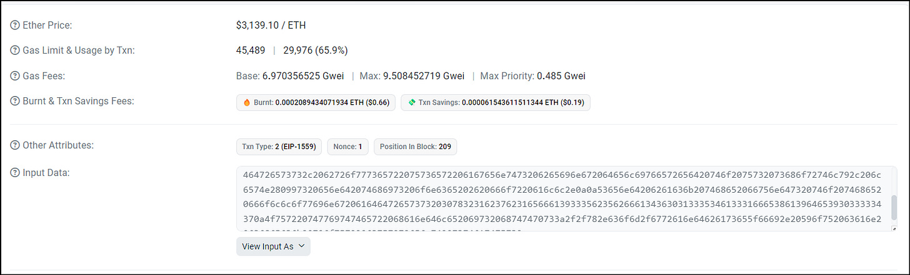Click help icon next to Gas Limit & Usage
This screenshot has width=910, height=275.
pos(15,51)
